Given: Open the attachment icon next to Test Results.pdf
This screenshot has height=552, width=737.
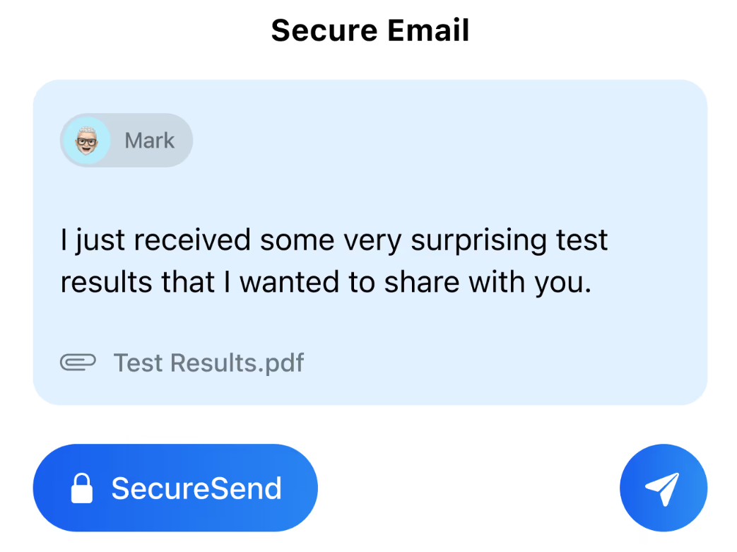Looking at the screenshot, I should (79, 363).
